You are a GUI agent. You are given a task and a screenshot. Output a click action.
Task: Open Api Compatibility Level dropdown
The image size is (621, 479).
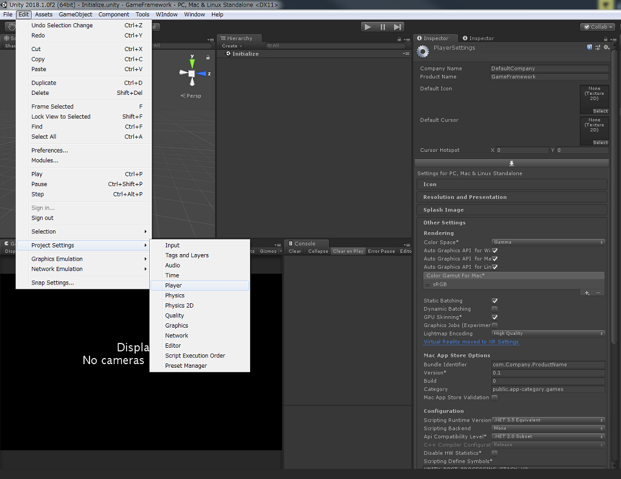tap(548, 436)
